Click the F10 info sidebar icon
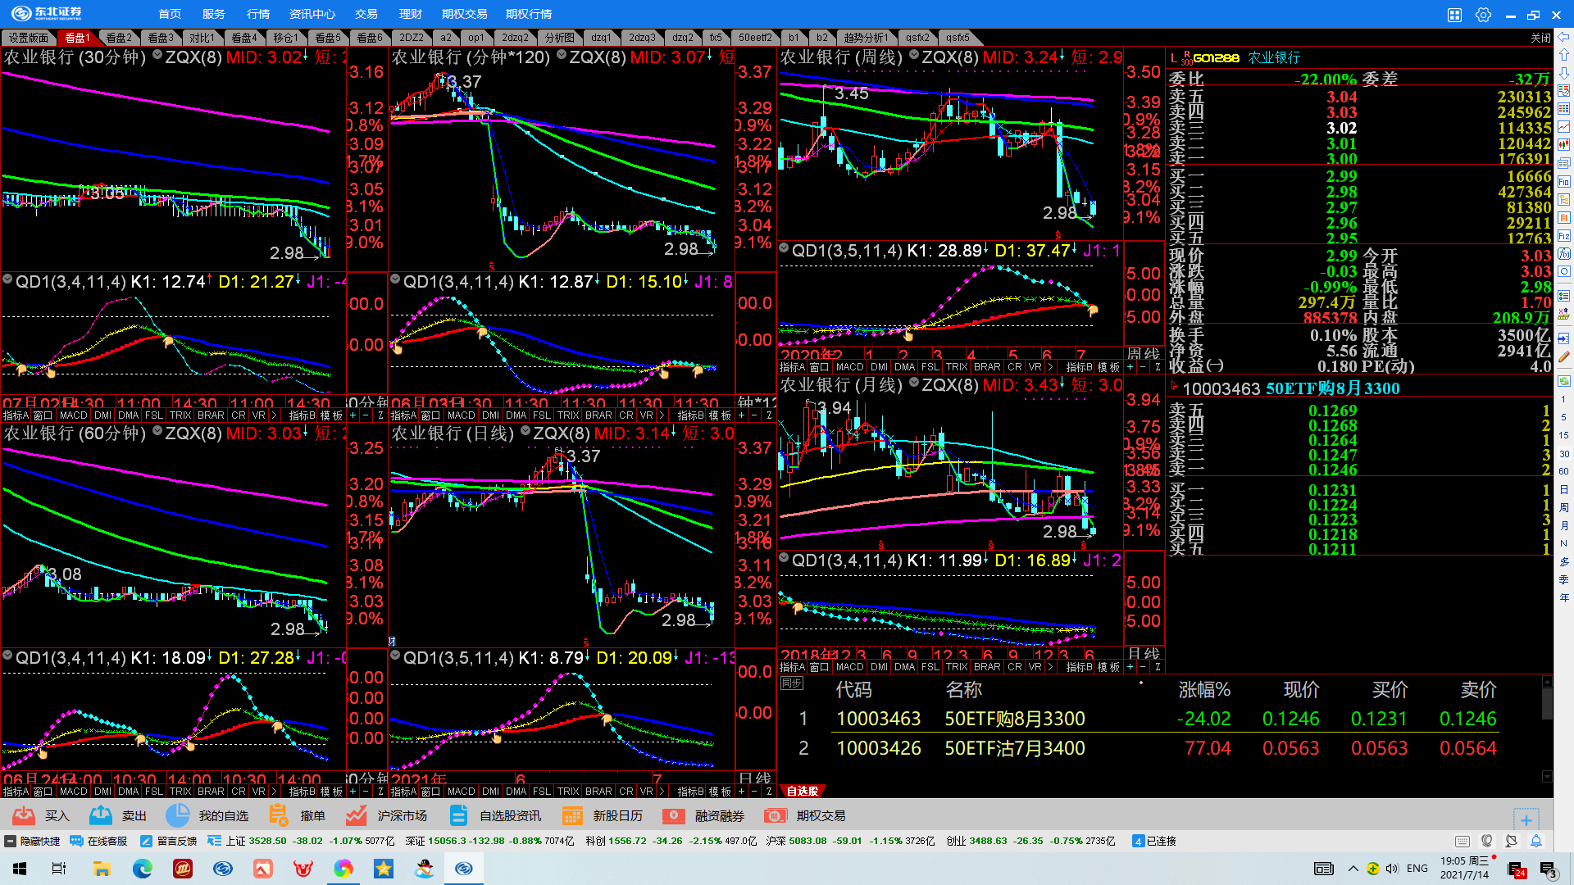 (1564, 182)
